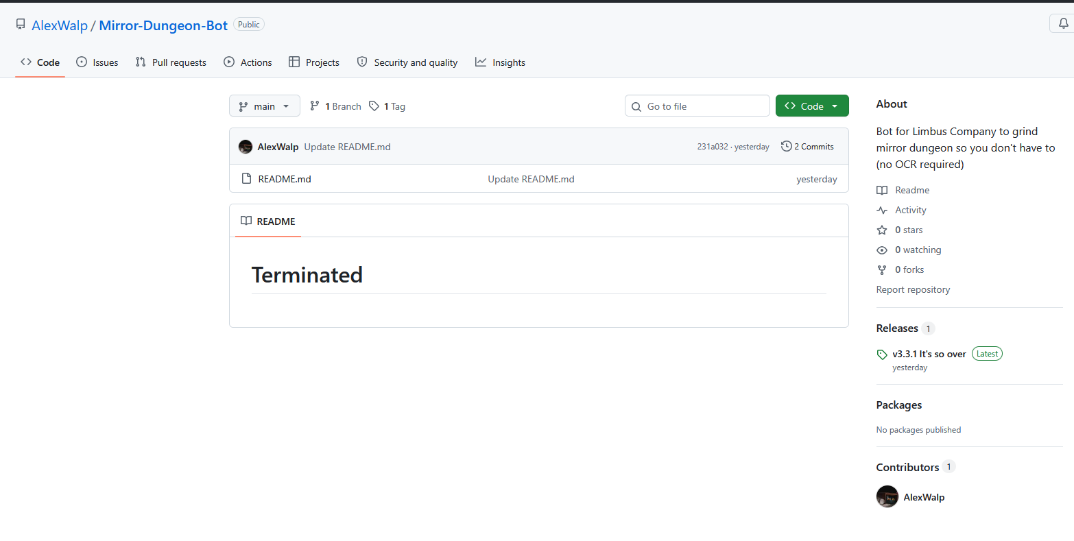Open the Packages heading link
The width and height of the screenshot is (1074, 541).
[x=899, y=405]
